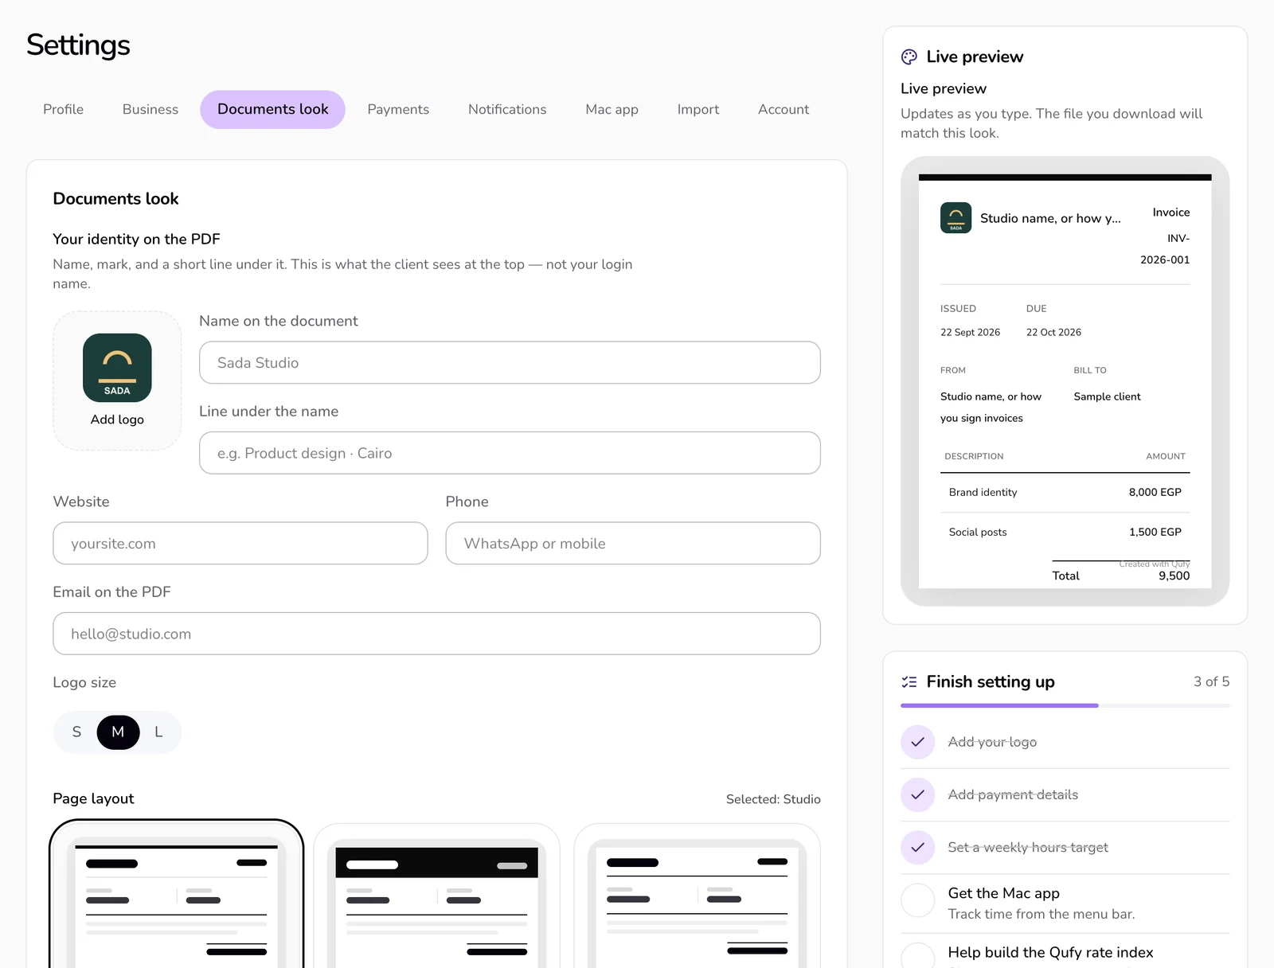
Task: Click the Phone input field
Action: 633,544
